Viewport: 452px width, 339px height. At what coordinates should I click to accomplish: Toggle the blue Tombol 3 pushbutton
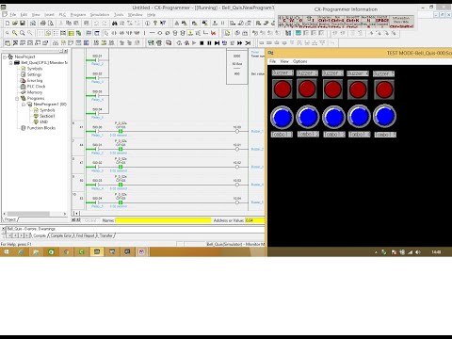(x=333, y=117)
